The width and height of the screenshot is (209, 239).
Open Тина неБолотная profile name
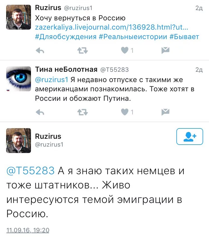coord(66,69)
